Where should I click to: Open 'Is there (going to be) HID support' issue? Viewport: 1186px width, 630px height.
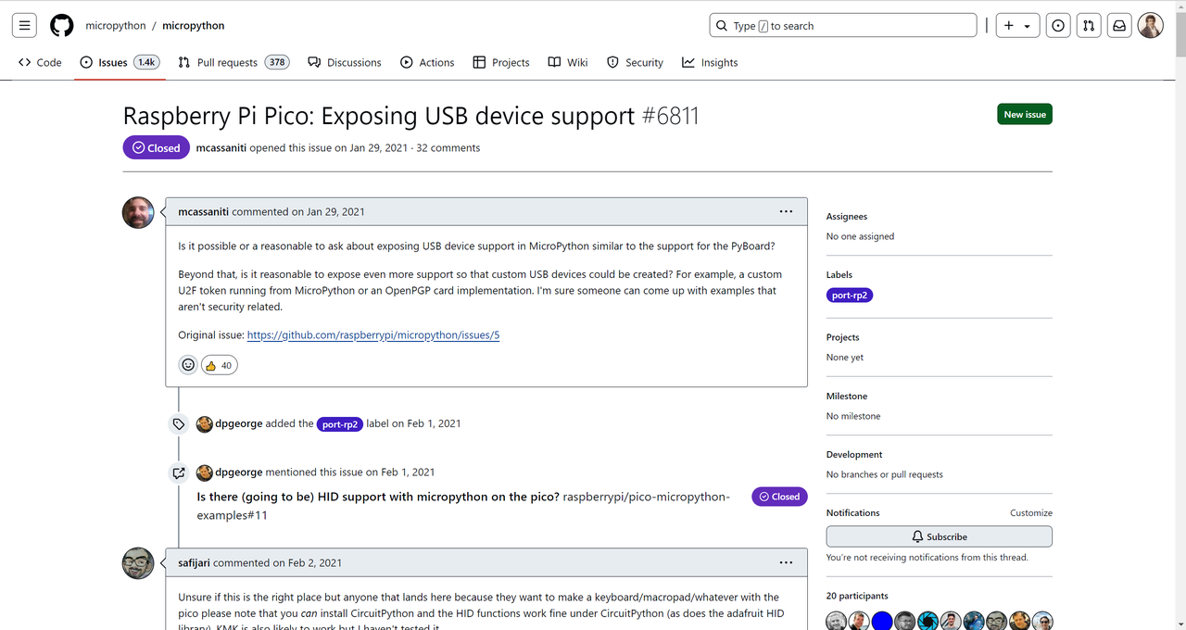[378, 497]
